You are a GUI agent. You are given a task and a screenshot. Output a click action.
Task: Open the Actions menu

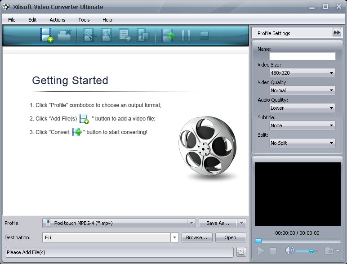[x=58, y=20]
